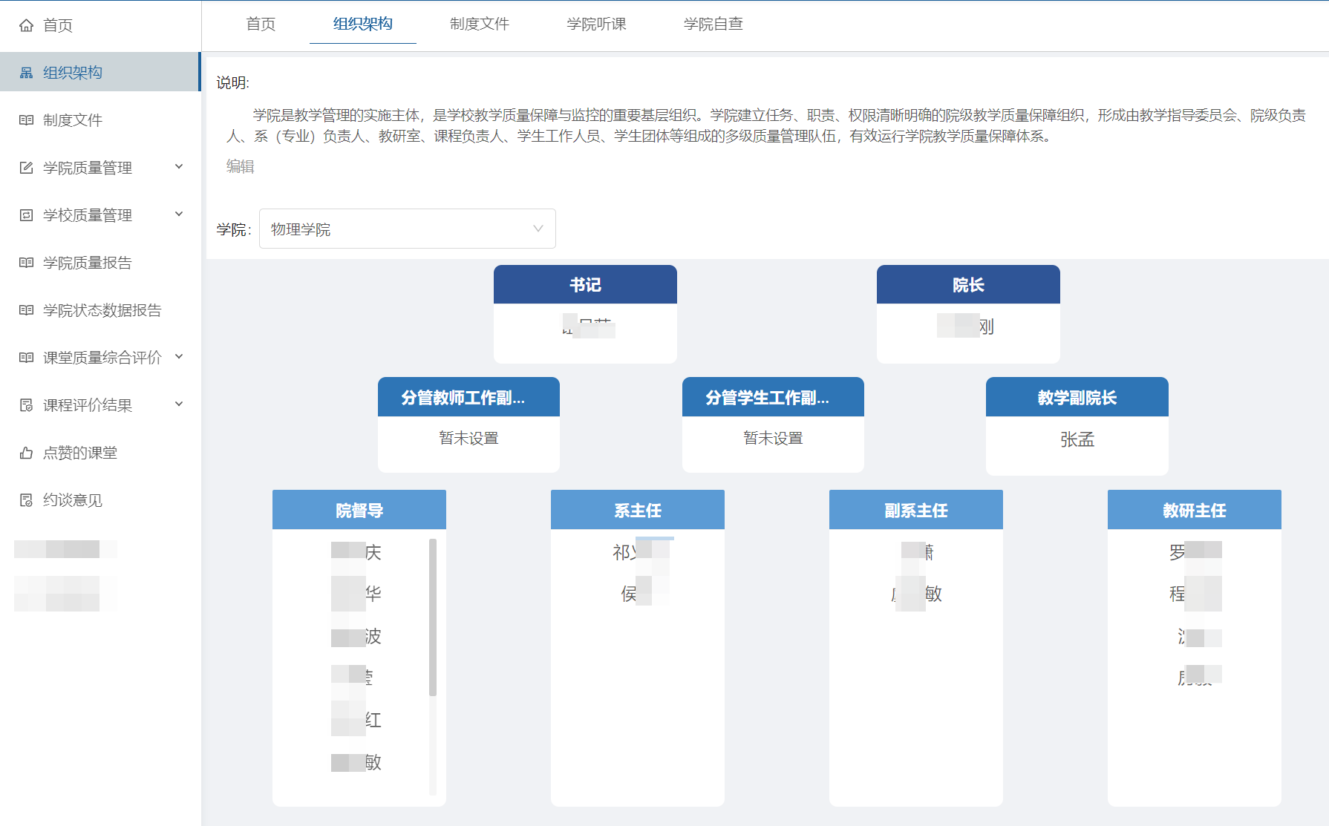1329x826 pixels.
Task: Expand the 课程评价结果 chevron
Action: 179,404
